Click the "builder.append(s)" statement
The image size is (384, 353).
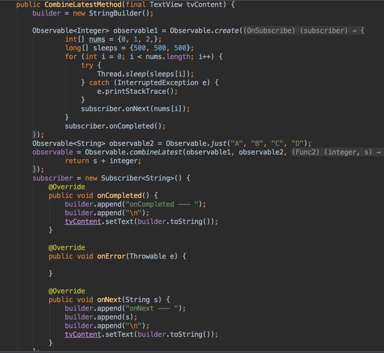pos(99,317)
